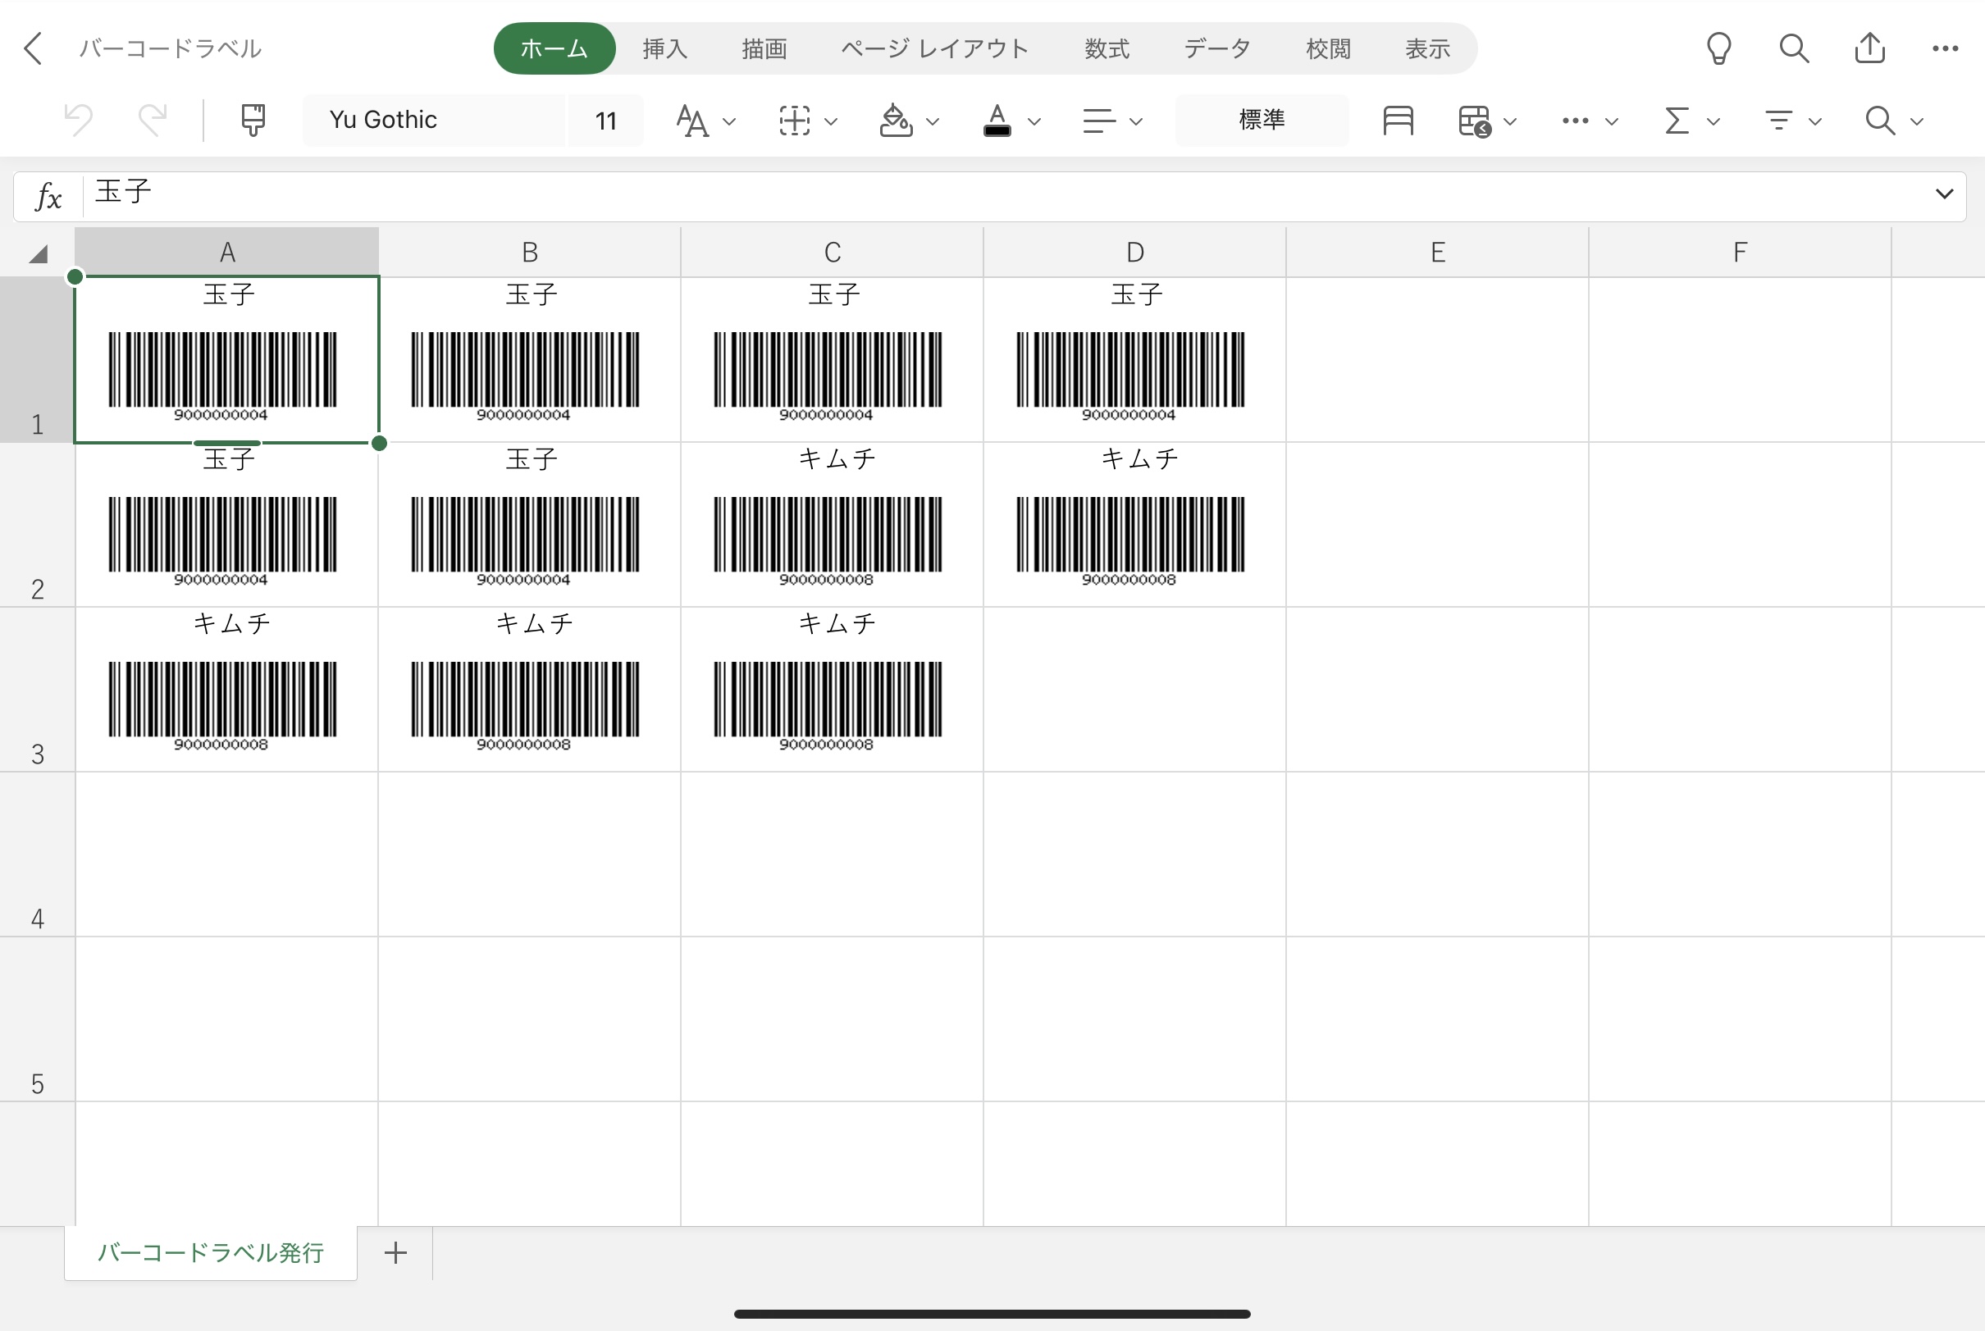Click the バーコードラベル file title
Viewport: 1985px width, 1331px height.
click(170, 48)
